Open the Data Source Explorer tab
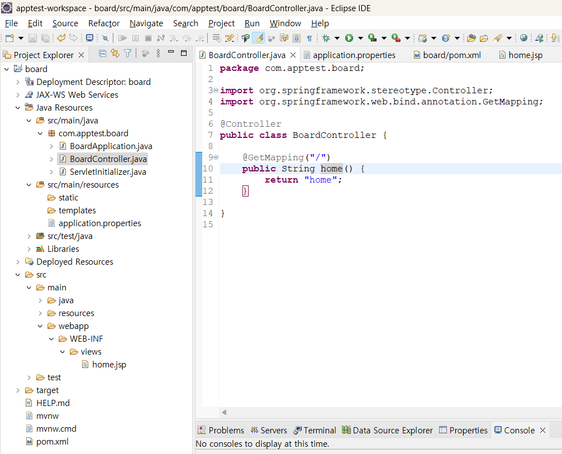Screen dimensions: 562x454 tap(388, 430)
